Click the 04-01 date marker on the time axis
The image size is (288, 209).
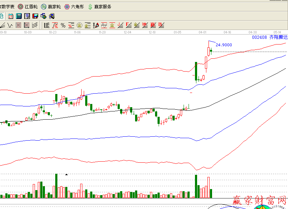[x=202, y=32]
